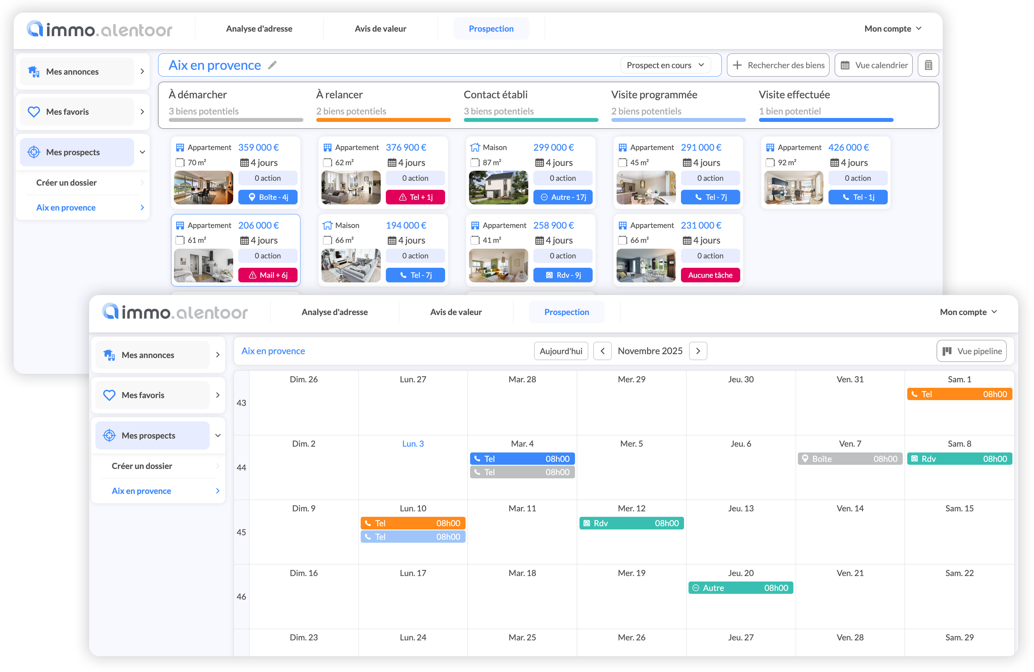Image resolution: width=1034 pixels, height=672 pixels.
Task: Click the plus icon in Rechercher des biens
Action: pos(737,65)
